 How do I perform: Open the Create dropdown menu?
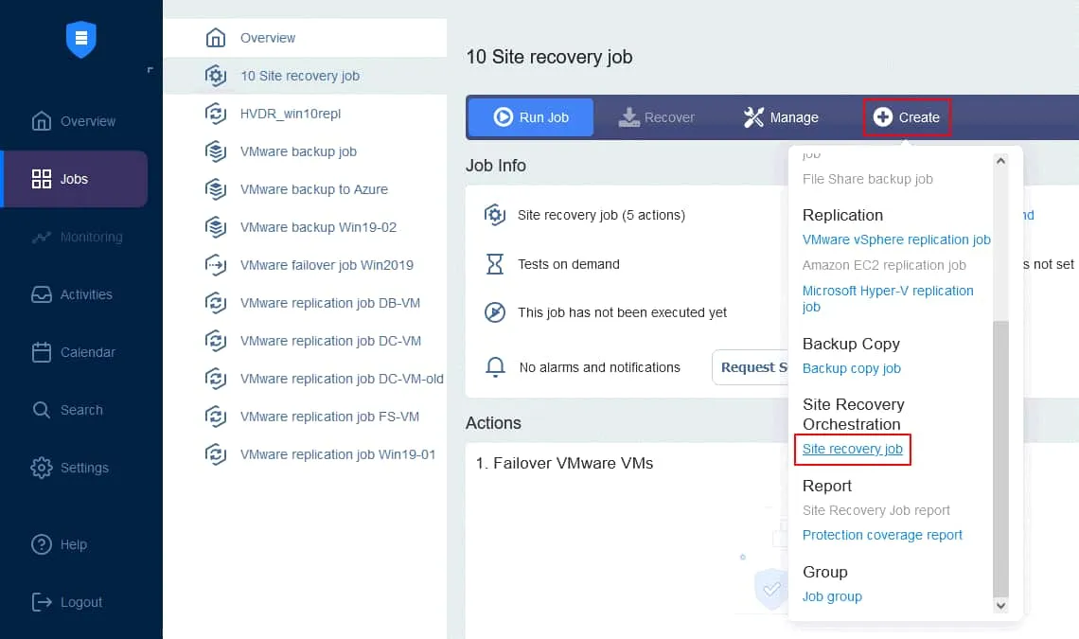pos(906,116)
